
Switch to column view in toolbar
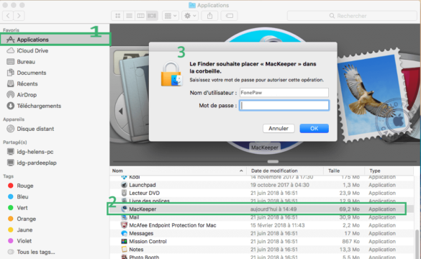pyautogui.click(x=140, y=16)
